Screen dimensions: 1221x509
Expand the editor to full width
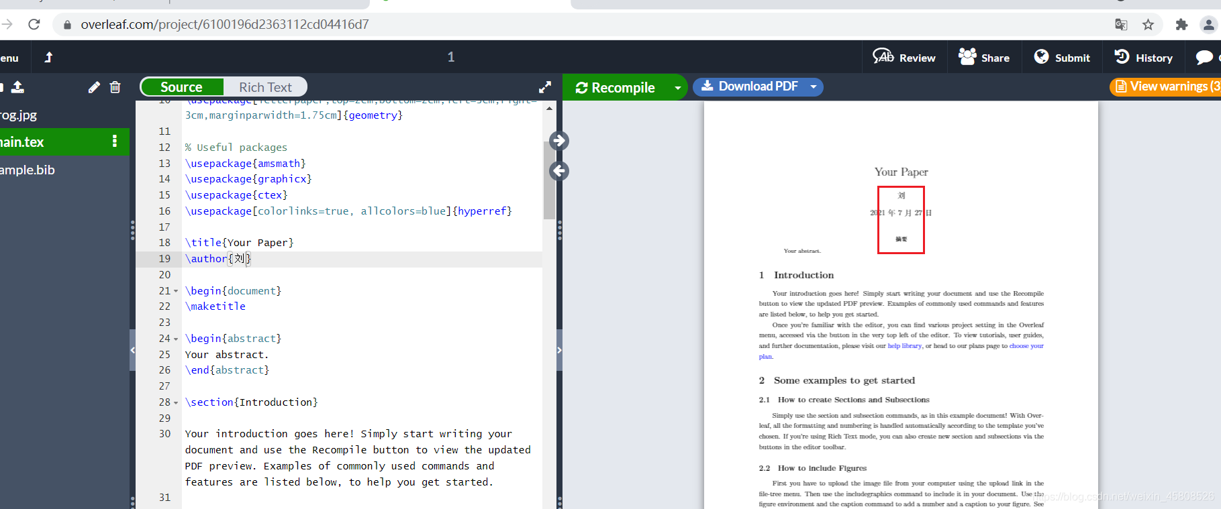545,87
